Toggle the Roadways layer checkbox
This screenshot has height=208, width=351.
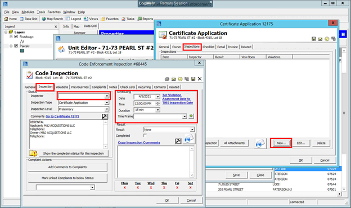(16, 36)
